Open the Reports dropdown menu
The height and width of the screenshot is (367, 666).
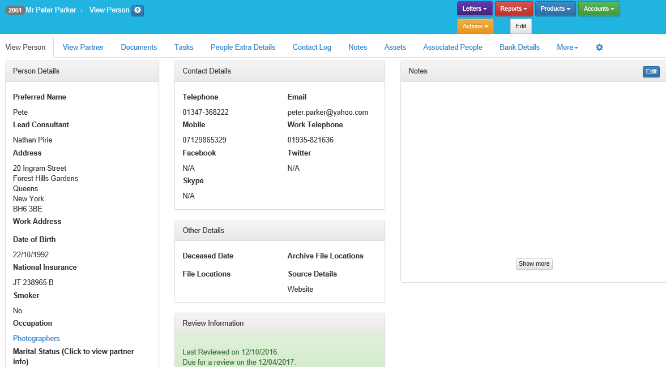[514, 9]
